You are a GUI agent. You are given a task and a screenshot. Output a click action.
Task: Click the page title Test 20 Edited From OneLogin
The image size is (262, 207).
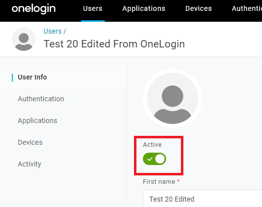click(x=114, y=44)
